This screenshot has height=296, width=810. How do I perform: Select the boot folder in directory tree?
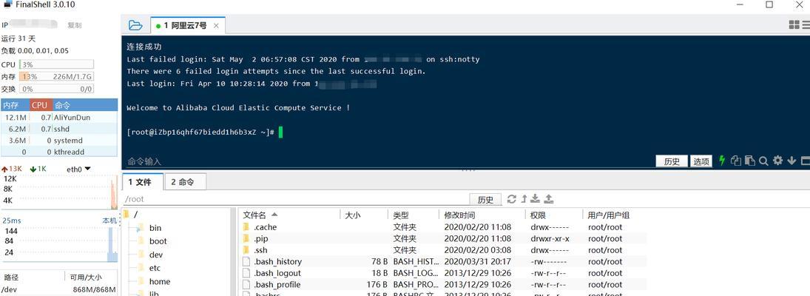tap(158, 241)
